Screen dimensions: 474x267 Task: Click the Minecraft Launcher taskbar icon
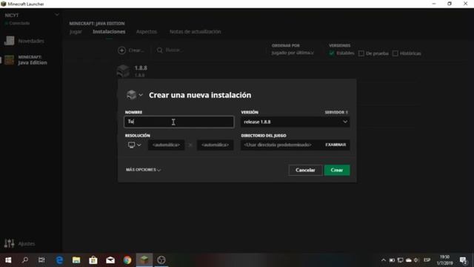click(144, 260)
